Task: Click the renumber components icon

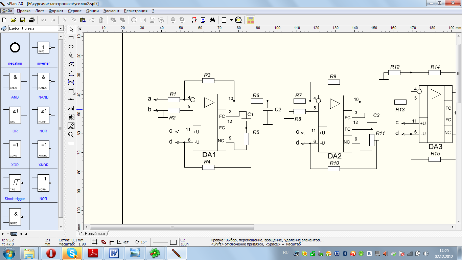Action: point(194,20)
